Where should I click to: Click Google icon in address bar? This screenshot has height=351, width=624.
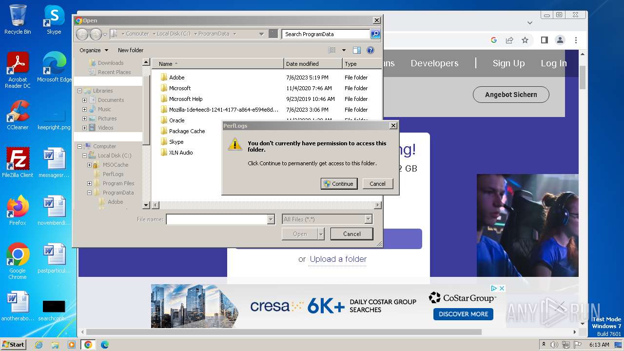tap(494, 40)
